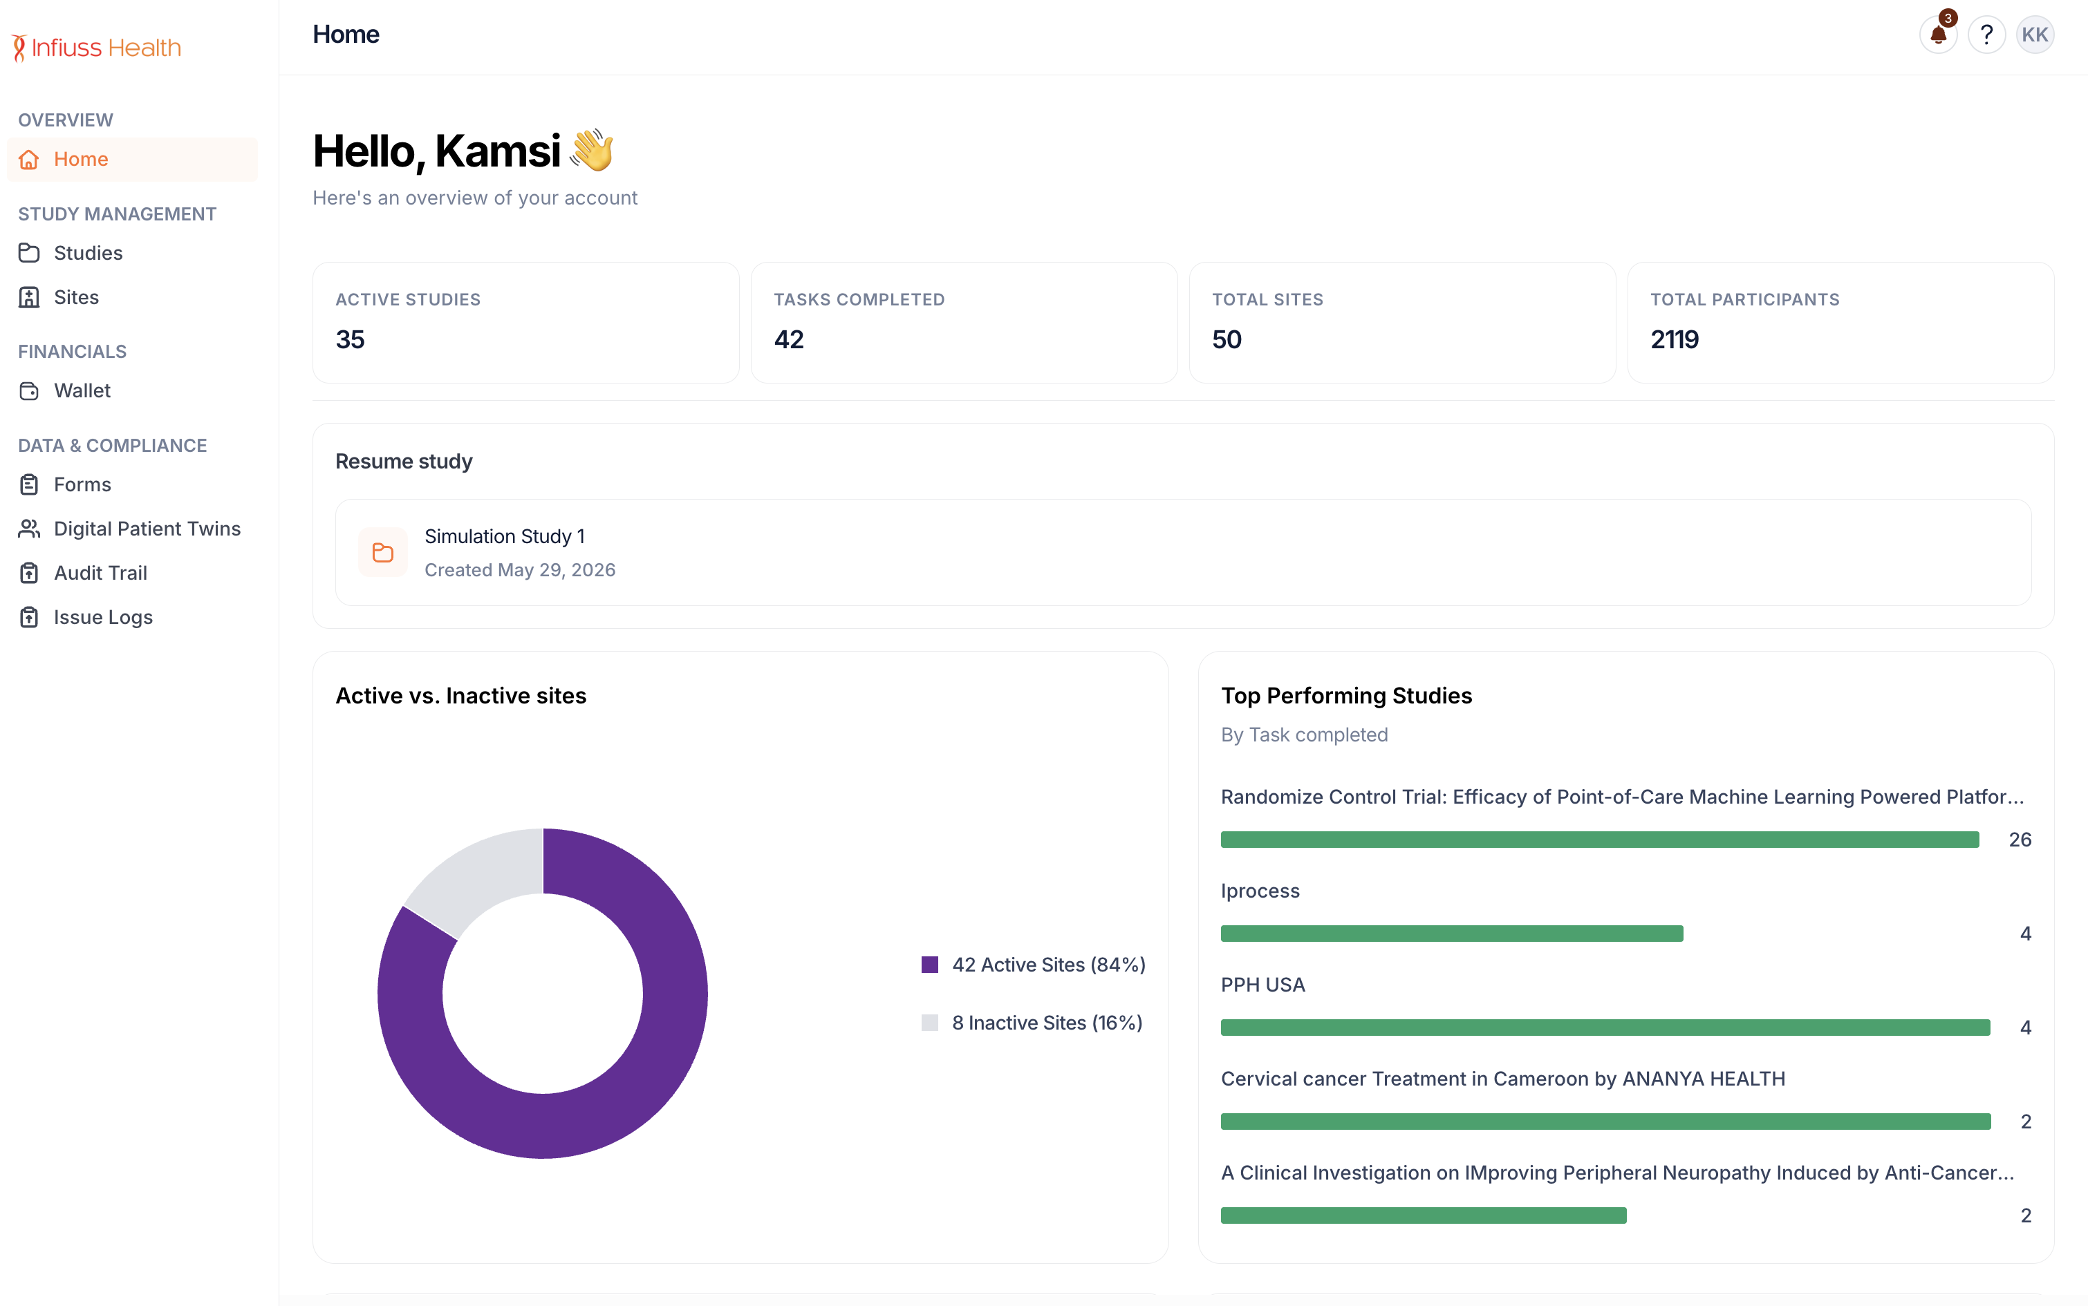Click the Audit Trail icon
Viewport: 2088px width, 1306px height.
(29, 573)
